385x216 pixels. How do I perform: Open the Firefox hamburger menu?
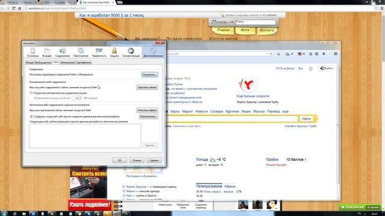click(x=336, y=54)
